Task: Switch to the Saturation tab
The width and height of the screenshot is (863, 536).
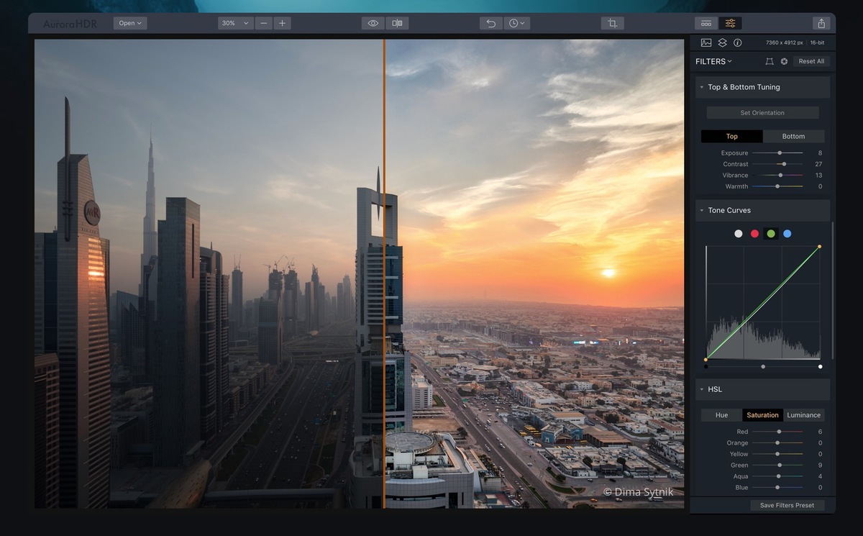Action: (x=762, y=415)
